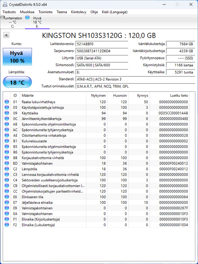Open the Teema menu
Image resolution: width=198 pixels, height=264 pixels.
coord(62,12)
